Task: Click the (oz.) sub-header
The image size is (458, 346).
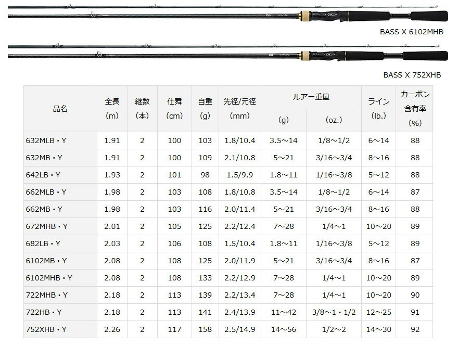Action: pos(334,120)
